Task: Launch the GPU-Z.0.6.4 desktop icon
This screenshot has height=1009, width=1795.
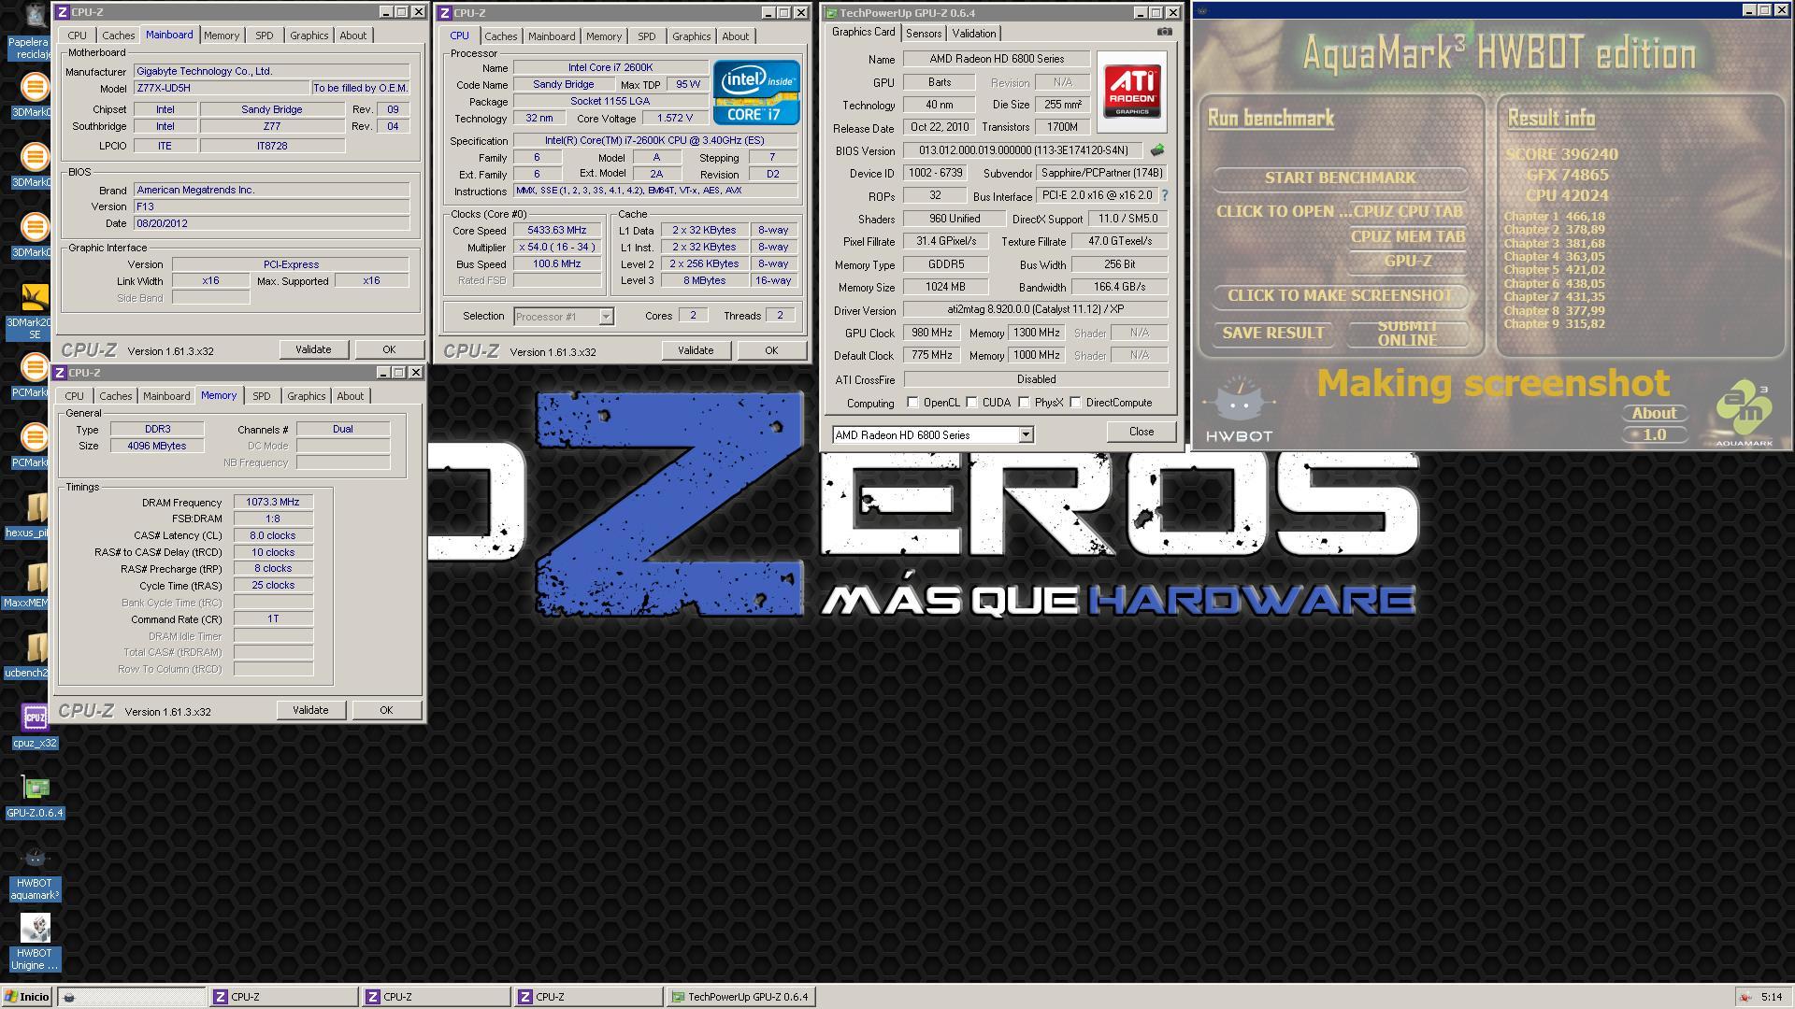Action: pyautogui.click(x=35, y=796)
